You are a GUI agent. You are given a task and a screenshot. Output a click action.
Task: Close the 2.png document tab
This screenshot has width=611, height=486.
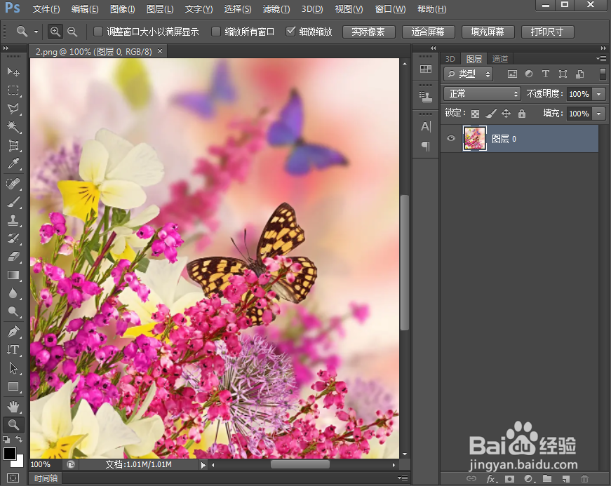(x=160, y=51)
